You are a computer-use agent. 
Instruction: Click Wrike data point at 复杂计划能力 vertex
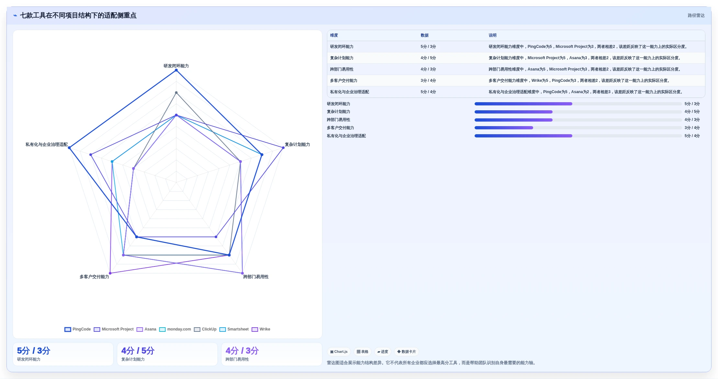click(283, 148)
